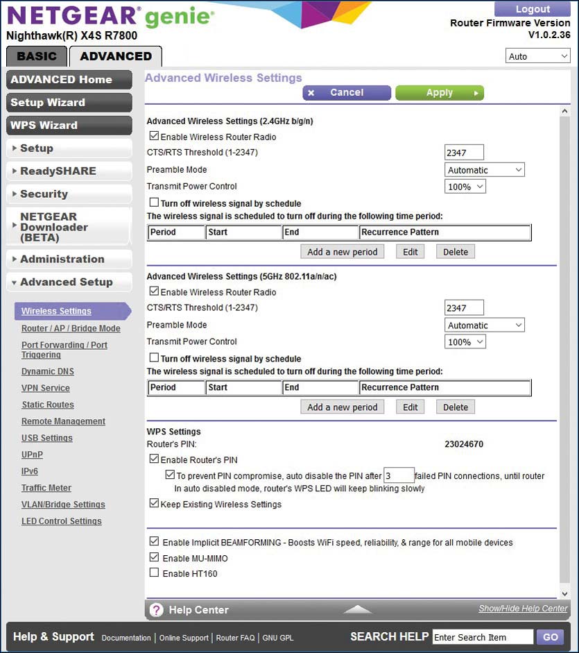Expand the Security menu section

click(69, 194)
